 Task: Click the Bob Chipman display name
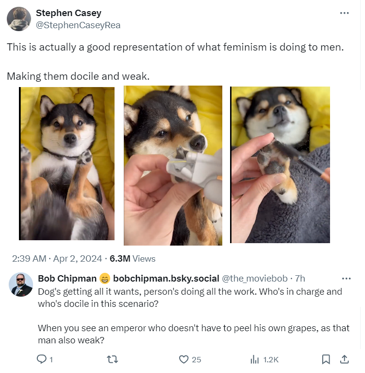point(67,278)
